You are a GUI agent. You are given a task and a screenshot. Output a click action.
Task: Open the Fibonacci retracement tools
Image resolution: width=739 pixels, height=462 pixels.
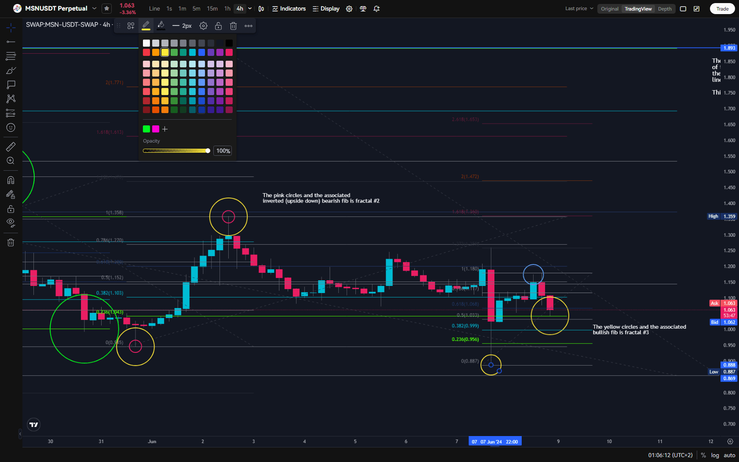click(x=11, y=56)
